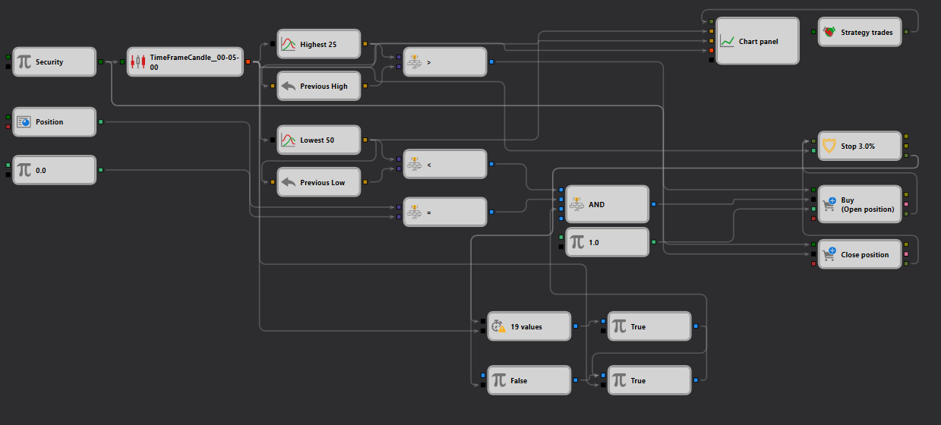Image resolution: width=941 pixels, height=425 pixels.
Task: Click the Position node icon
Action: (x=24, y=121)
